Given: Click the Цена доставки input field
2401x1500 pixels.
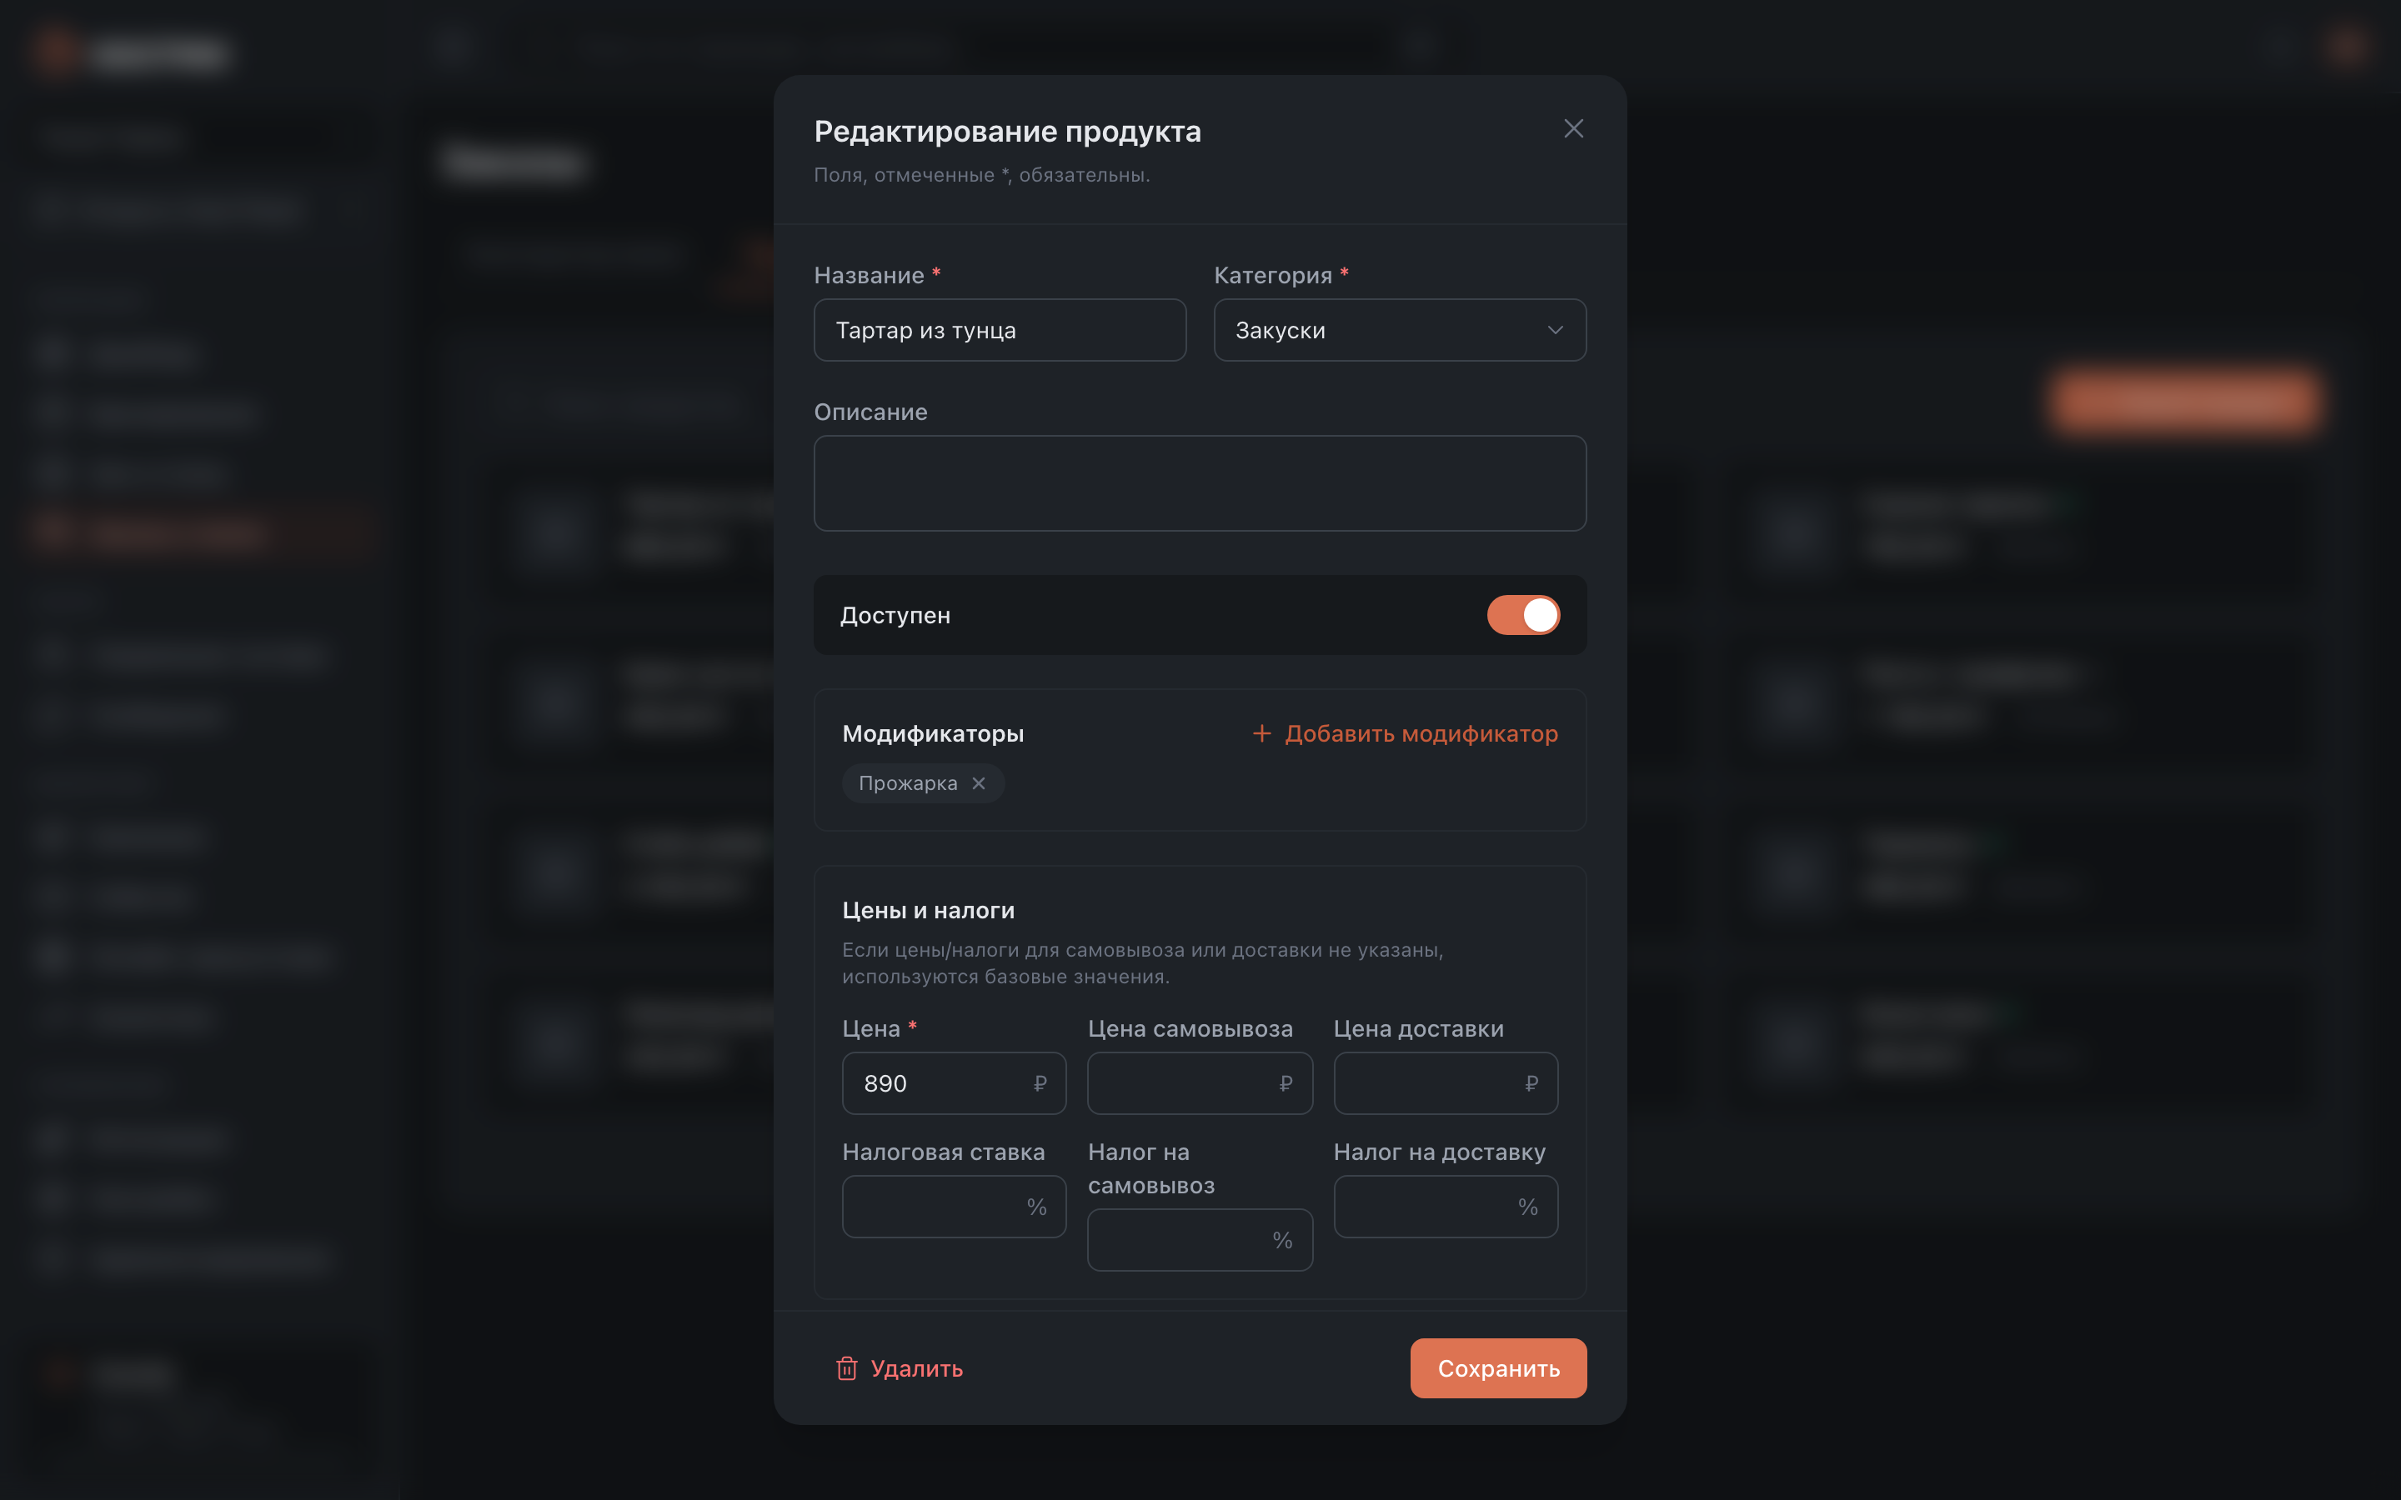Looking at the screenshot, I should pos(1446,1083).
